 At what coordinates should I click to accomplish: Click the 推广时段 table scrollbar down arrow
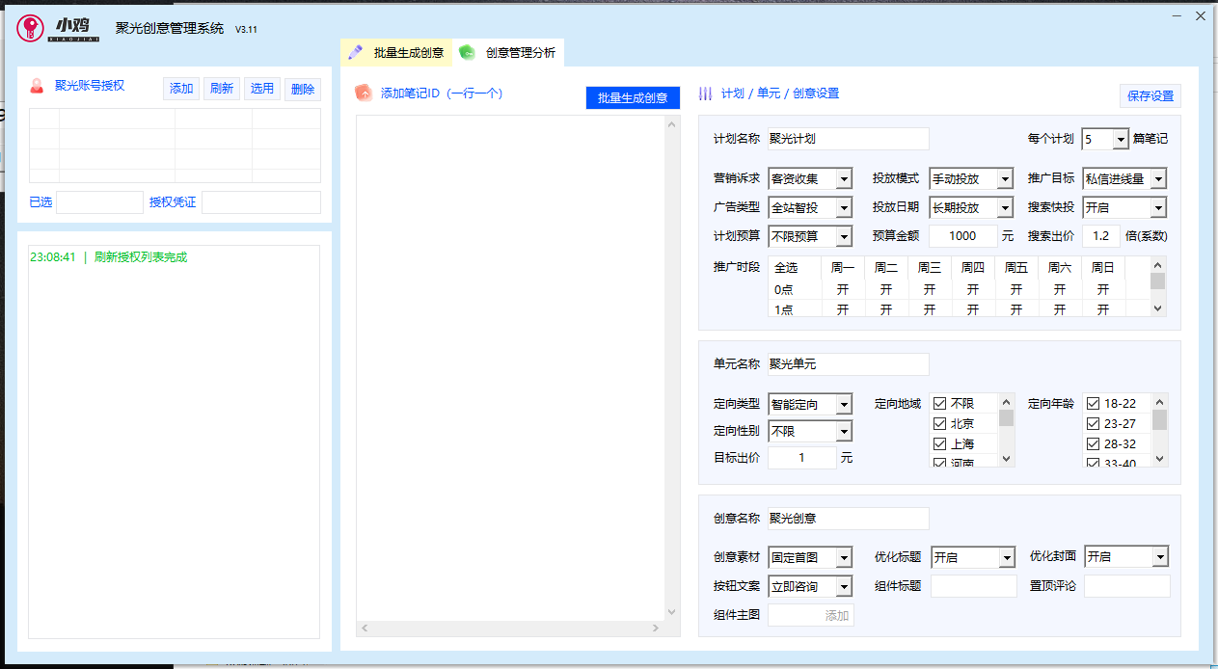[1158, 308]
